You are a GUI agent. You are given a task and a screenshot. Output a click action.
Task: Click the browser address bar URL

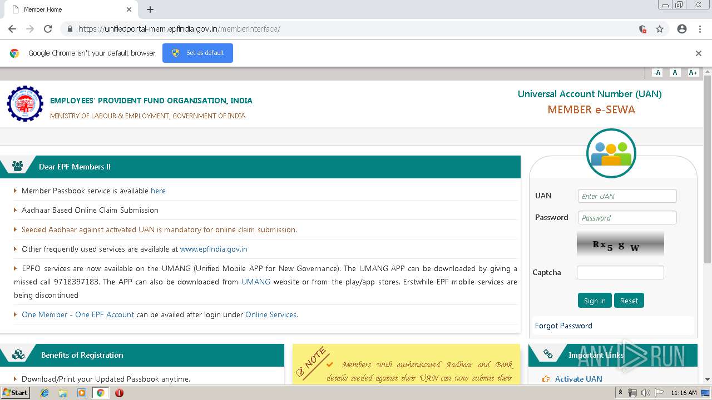179,29
